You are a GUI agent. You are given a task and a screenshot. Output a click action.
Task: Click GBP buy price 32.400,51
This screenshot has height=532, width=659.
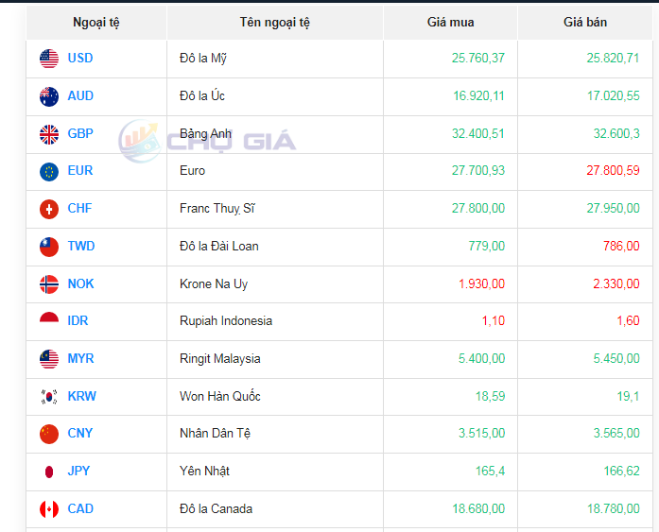point(478,133)
